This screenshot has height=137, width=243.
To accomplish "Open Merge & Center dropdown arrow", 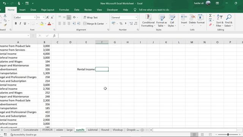I will point(106,24).
